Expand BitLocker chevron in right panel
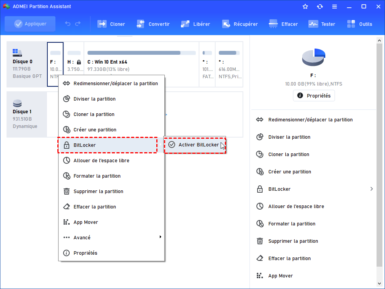The width and height of the screenshot is (385, 289). [372, 189]
